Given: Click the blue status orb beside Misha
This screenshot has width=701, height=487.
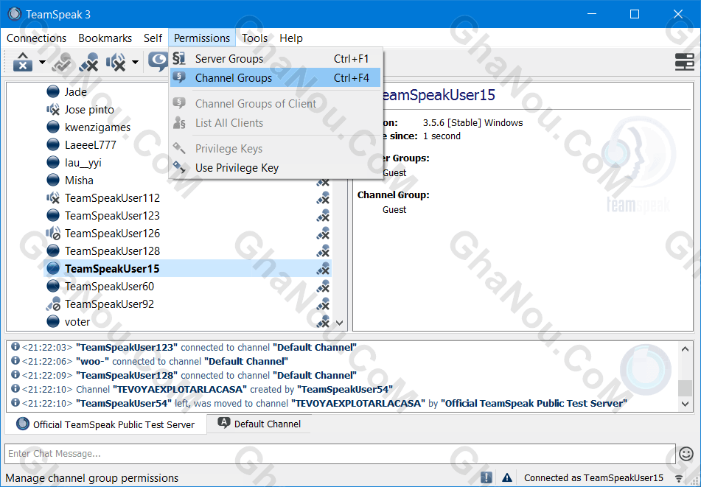Looking at the screenshot, I should coord(53,181).
